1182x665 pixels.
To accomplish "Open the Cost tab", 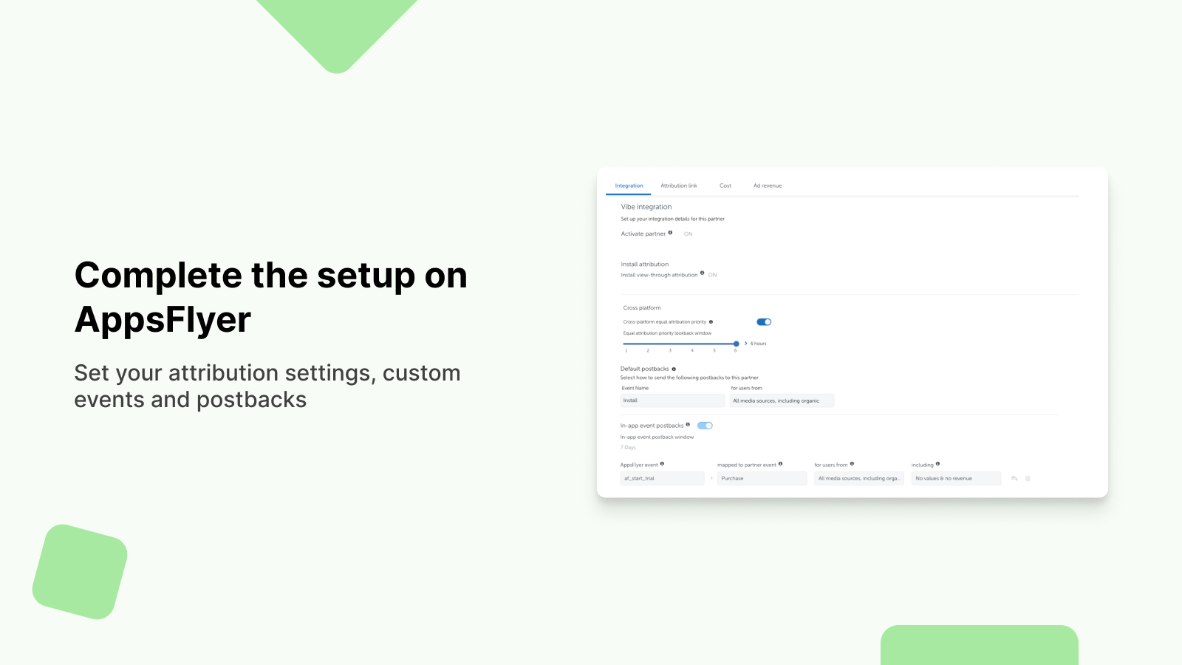I will pos(725,185).
